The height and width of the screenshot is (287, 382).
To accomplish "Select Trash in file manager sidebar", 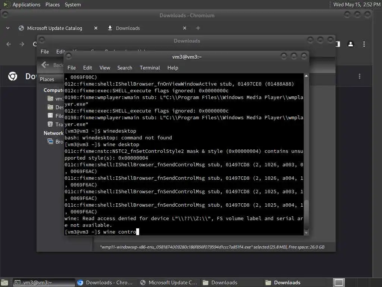I will pyautogui.click(x=56, y=124).
